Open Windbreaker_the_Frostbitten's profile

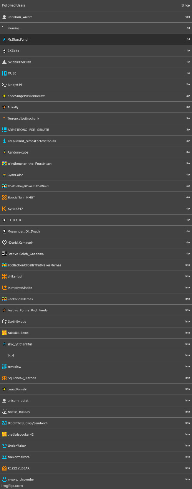30,164
